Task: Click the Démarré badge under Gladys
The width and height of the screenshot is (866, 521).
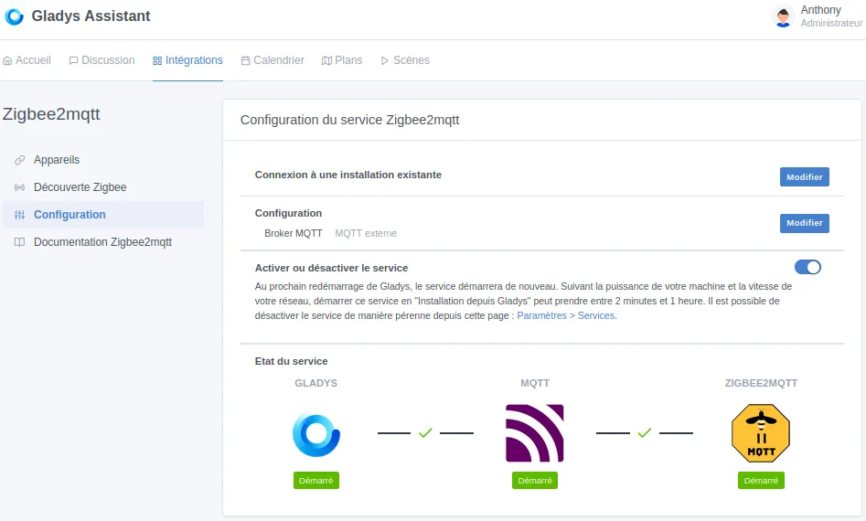Action: pos(315,481)
